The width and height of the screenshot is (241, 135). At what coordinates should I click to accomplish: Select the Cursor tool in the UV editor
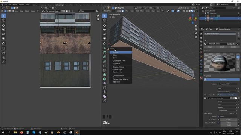tap(3, 20)
